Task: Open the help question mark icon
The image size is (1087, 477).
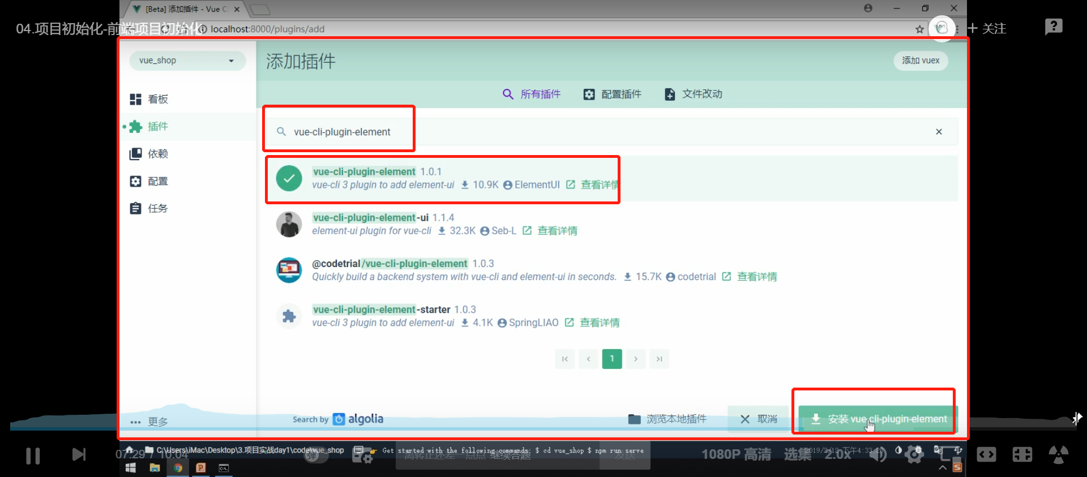Action: coord(1054,27)
